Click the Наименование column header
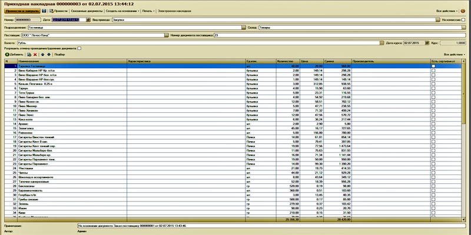The image size is (471, 235). (x=29, y=61)
